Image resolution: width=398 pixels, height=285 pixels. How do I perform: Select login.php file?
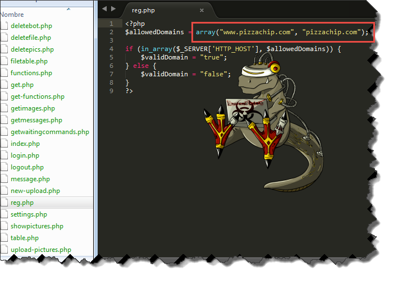25,155
